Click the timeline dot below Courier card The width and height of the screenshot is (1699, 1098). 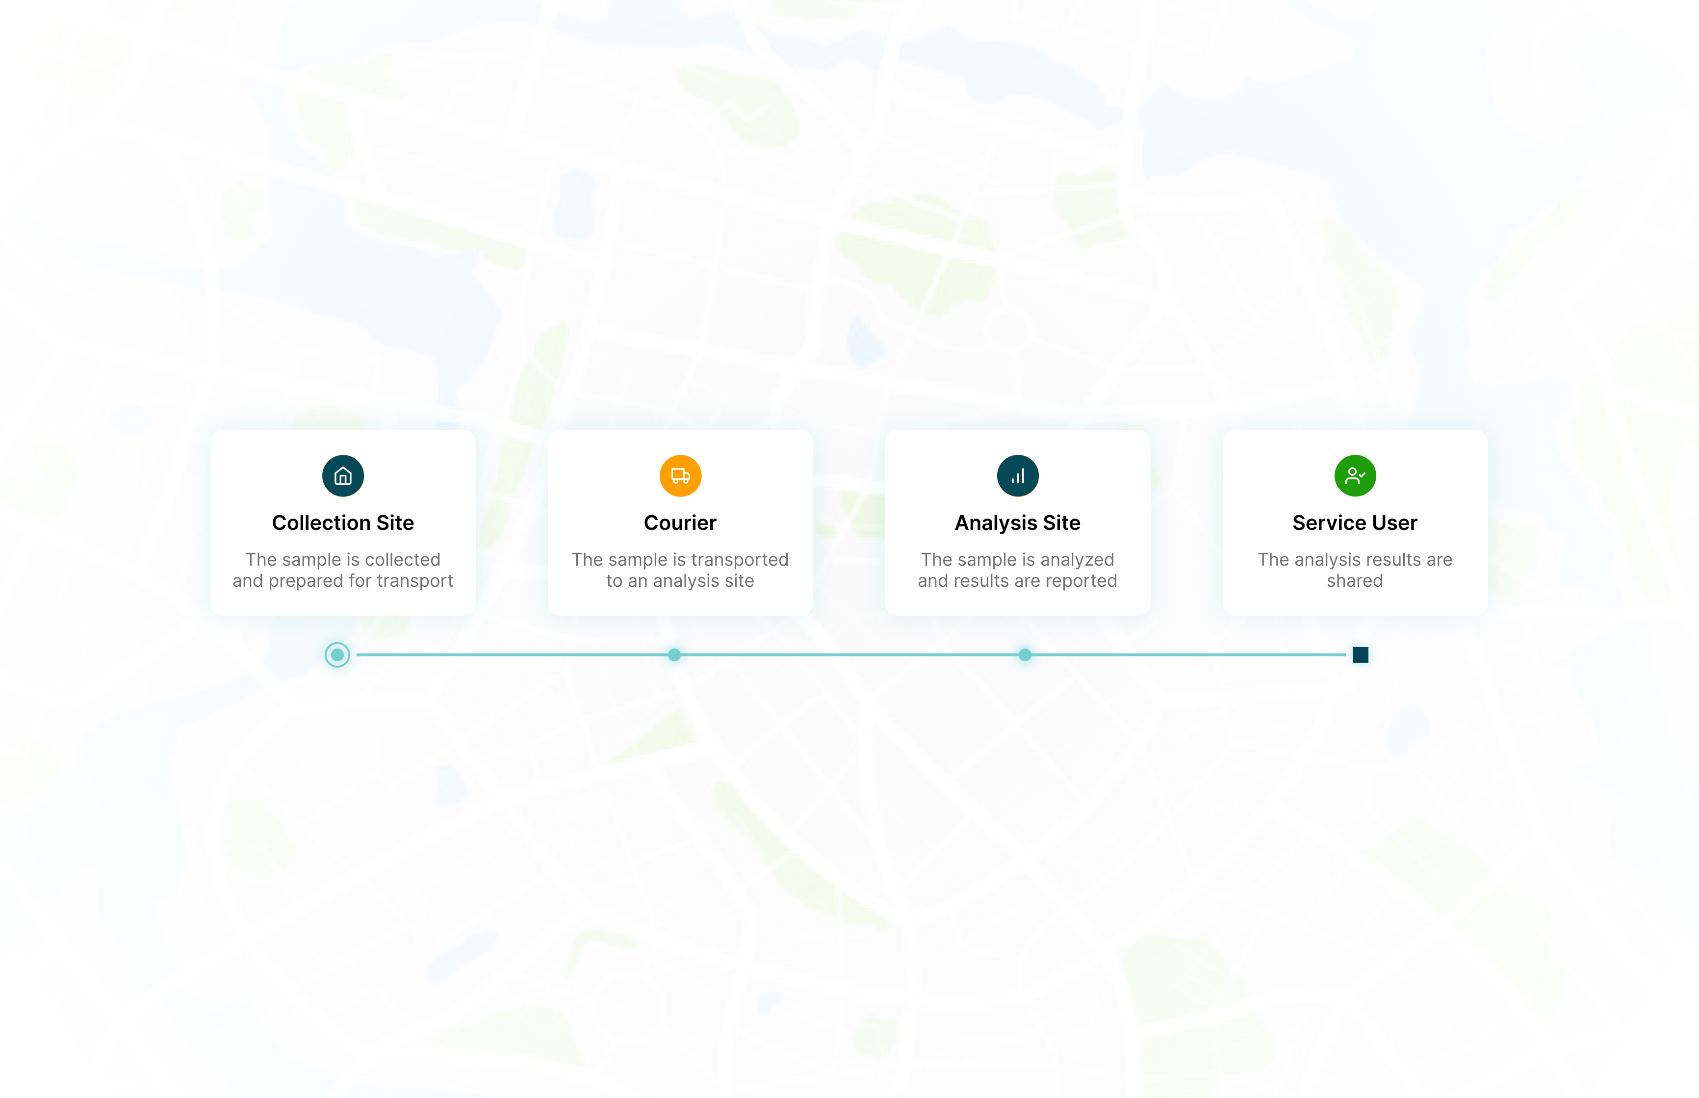[x=674, y=654]
